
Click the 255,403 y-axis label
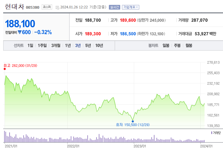point(213,73)
